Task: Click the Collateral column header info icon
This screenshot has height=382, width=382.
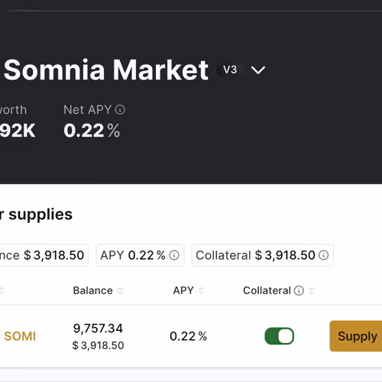Action: (299, 290)
